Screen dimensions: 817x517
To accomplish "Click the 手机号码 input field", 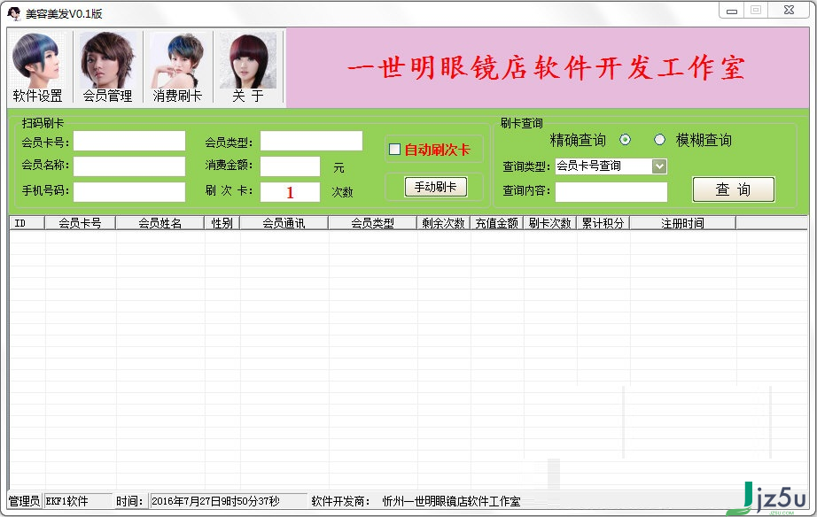I will [x=128, y=191].
